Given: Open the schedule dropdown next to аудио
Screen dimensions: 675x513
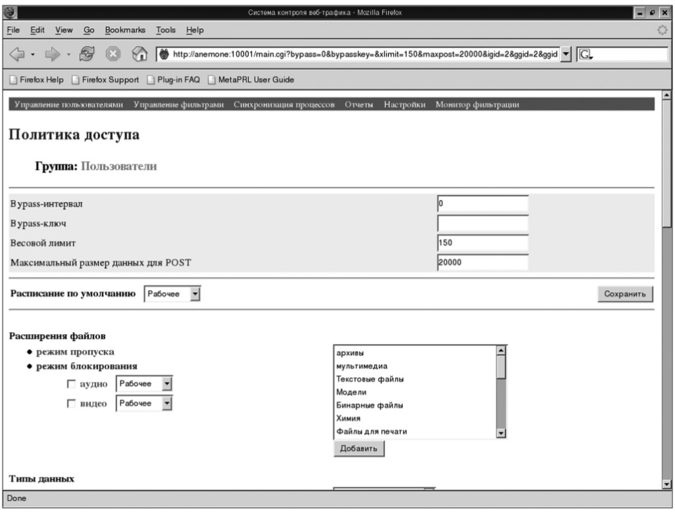Looking at the screenshot, I should [x=144, y=384].
